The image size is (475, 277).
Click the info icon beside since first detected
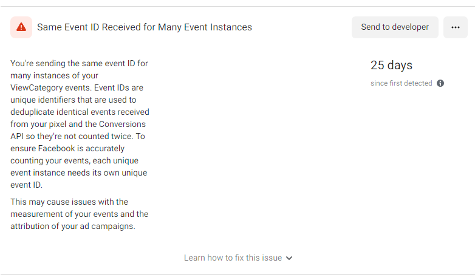click(440, 83)
